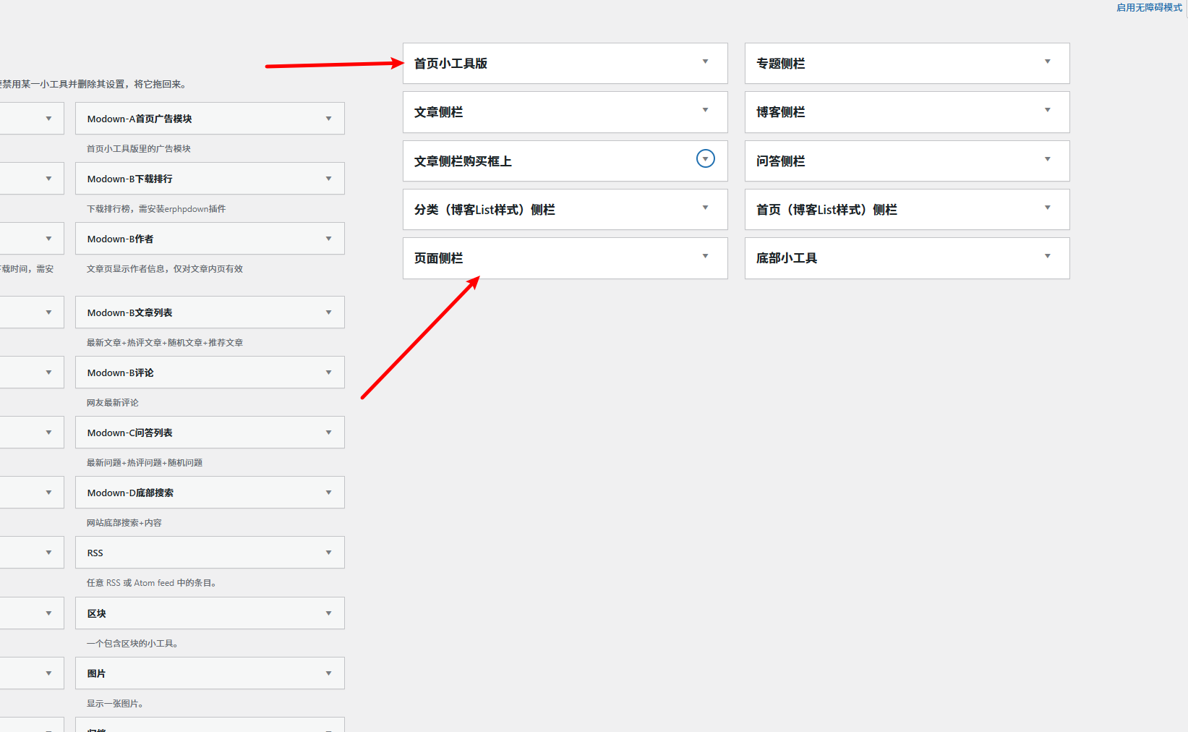
Task: Click the Modown-C问答列表 widget title
Action: pos(130,433)
